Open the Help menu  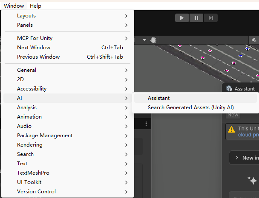click(x=35, y=6)
